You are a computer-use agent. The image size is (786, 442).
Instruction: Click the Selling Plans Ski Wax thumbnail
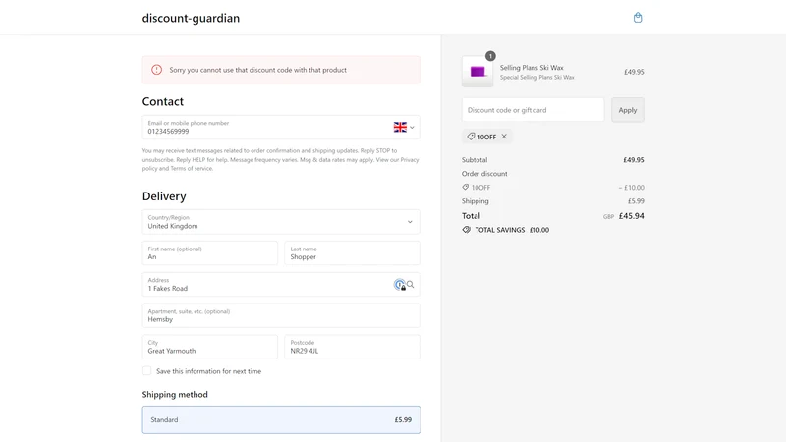click(477, 71)
